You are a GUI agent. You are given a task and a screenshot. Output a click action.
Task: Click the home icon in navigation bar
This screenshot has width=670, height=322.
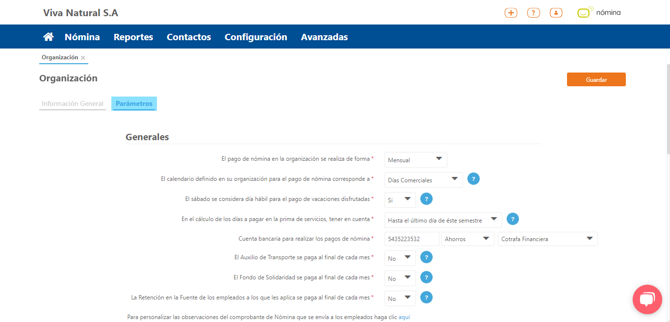[x=48, y=37]
